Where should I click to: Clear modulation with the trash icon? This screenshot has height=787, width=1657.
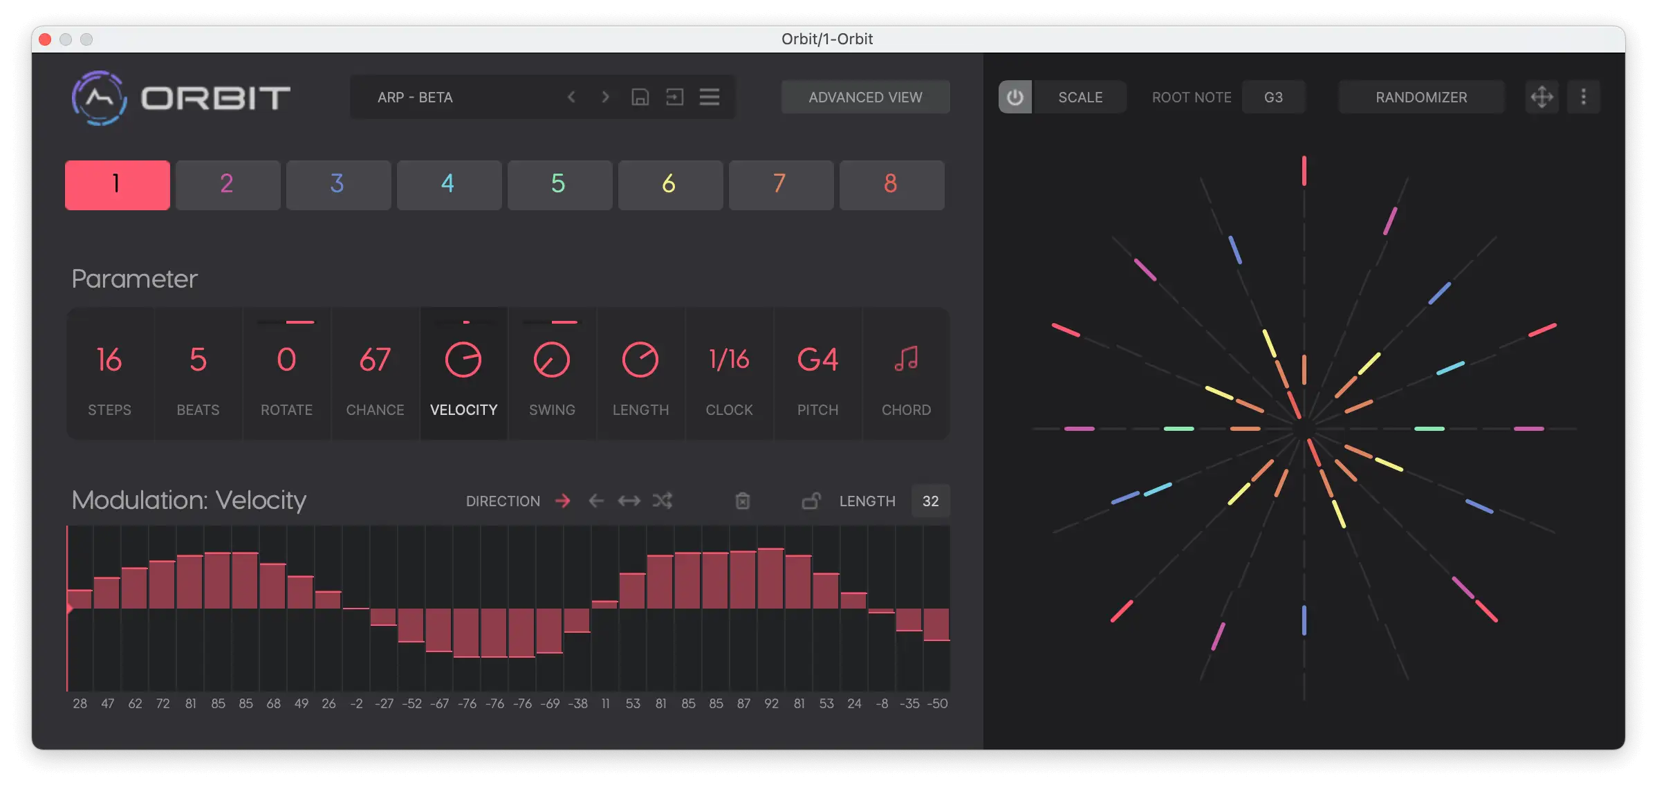[x=742, y=501]
